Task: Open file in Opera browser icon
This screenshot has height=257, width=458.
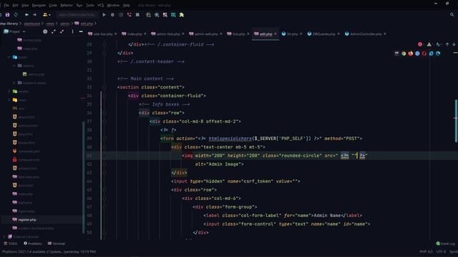Action: pyautogui.click(x=424, y=54)
